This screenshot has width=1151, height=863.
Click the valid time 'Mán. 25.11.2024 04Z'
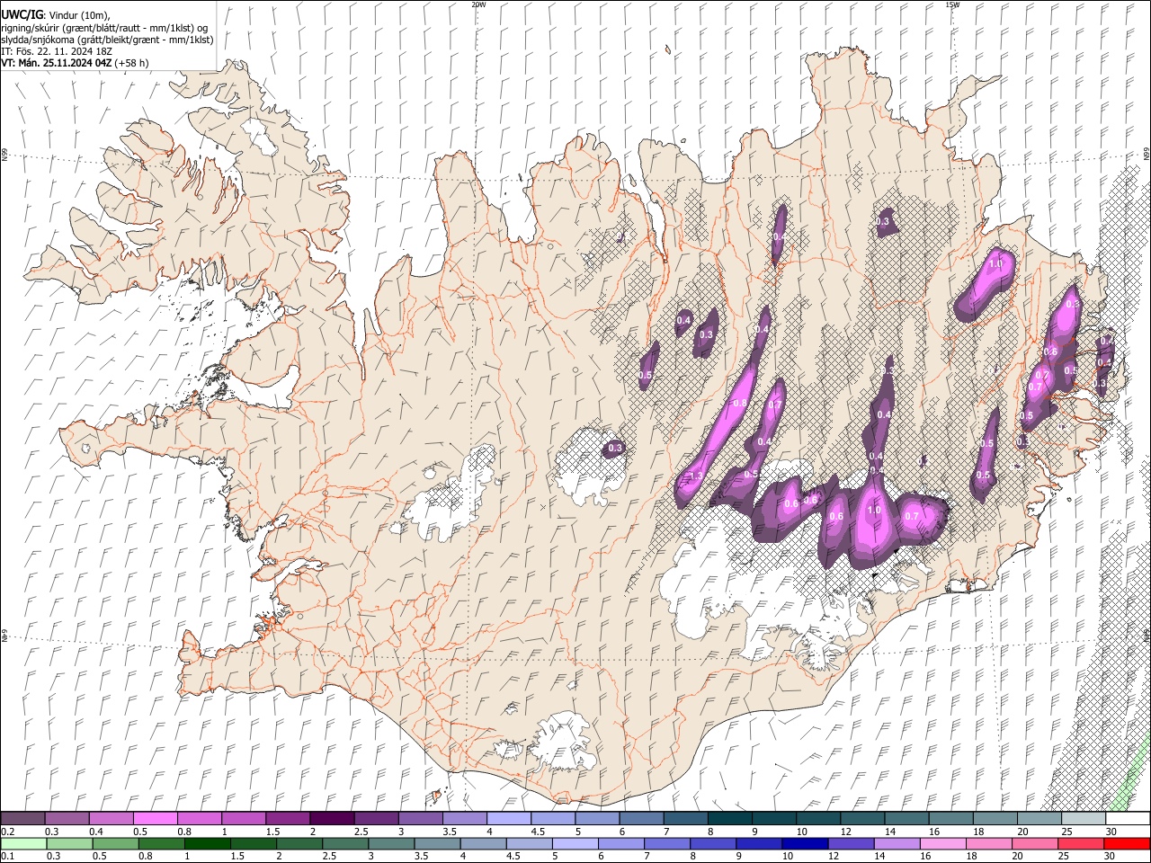66,63
